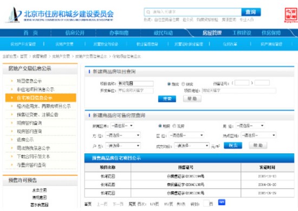The width and height of the screenshot is (298, 211).
Task: Select the highlighted 住宅项目信息公示 sidebar item
Action: tap(41, 98)
